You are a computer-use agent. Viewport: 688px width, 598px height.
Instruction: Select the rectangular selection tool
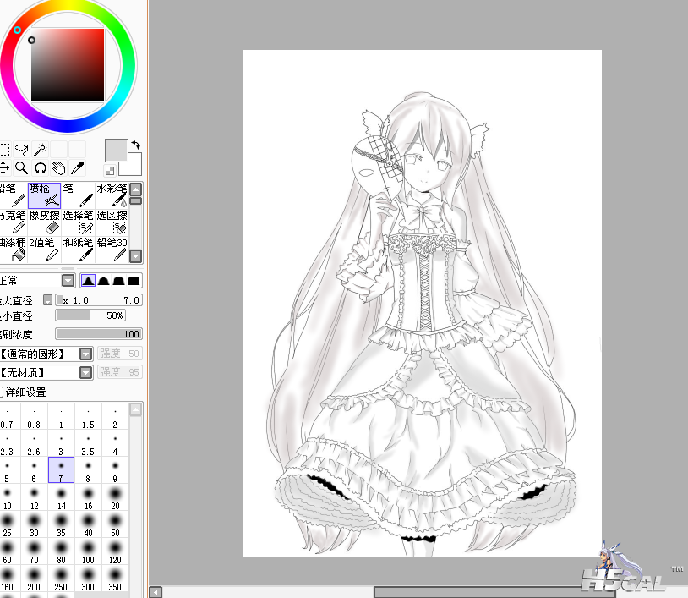click(x=4, y=149)
